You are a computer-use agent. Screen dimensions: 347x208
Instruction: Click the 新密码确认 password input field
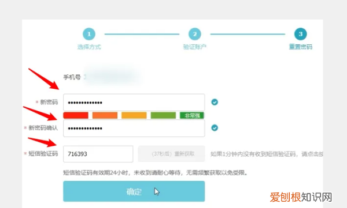134,128
